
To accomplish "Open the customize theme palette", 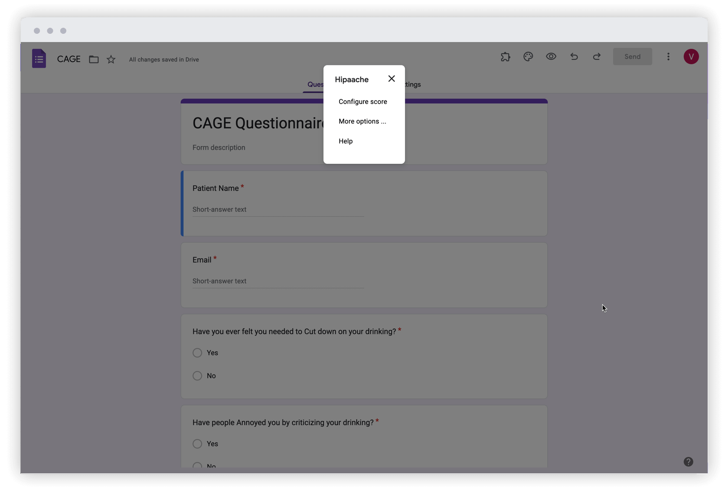I will [x=528, y=57].
